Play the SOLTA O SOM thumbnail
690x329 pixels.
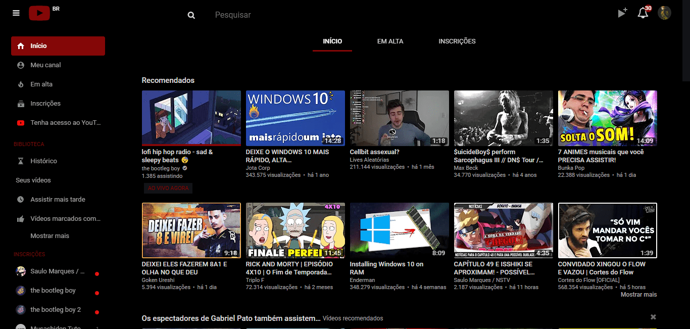[x=608, y=118]
